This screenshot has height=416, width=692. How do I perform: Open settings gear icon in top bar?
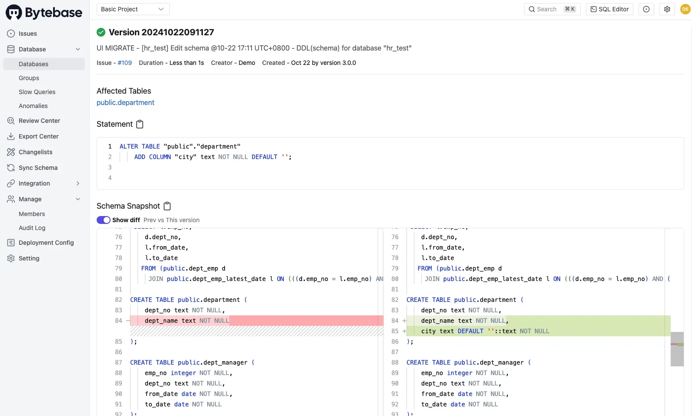[667, 9]
